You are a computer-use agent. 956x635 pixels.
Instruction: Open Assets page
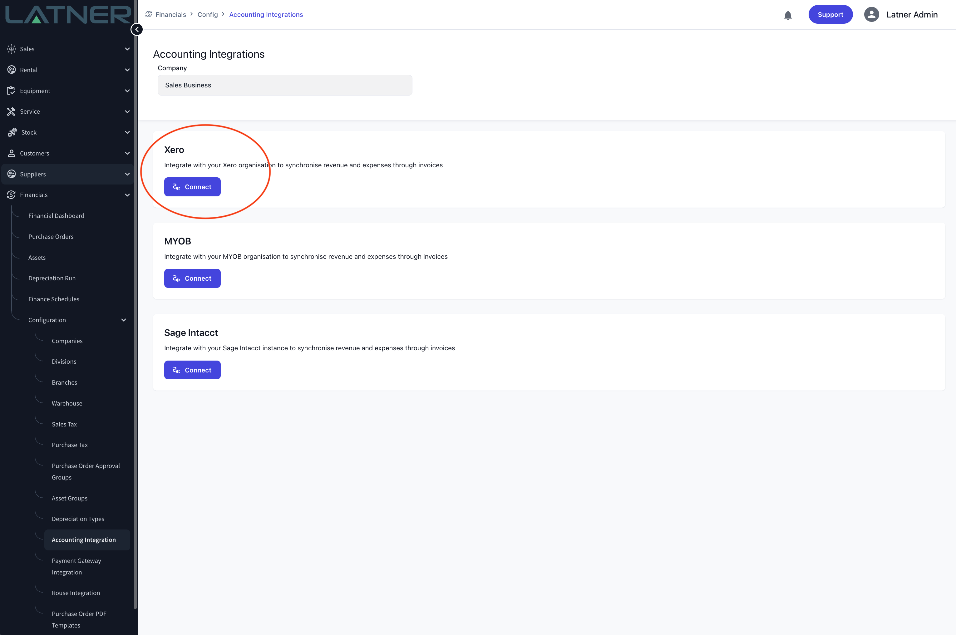(x=37, y=258)
